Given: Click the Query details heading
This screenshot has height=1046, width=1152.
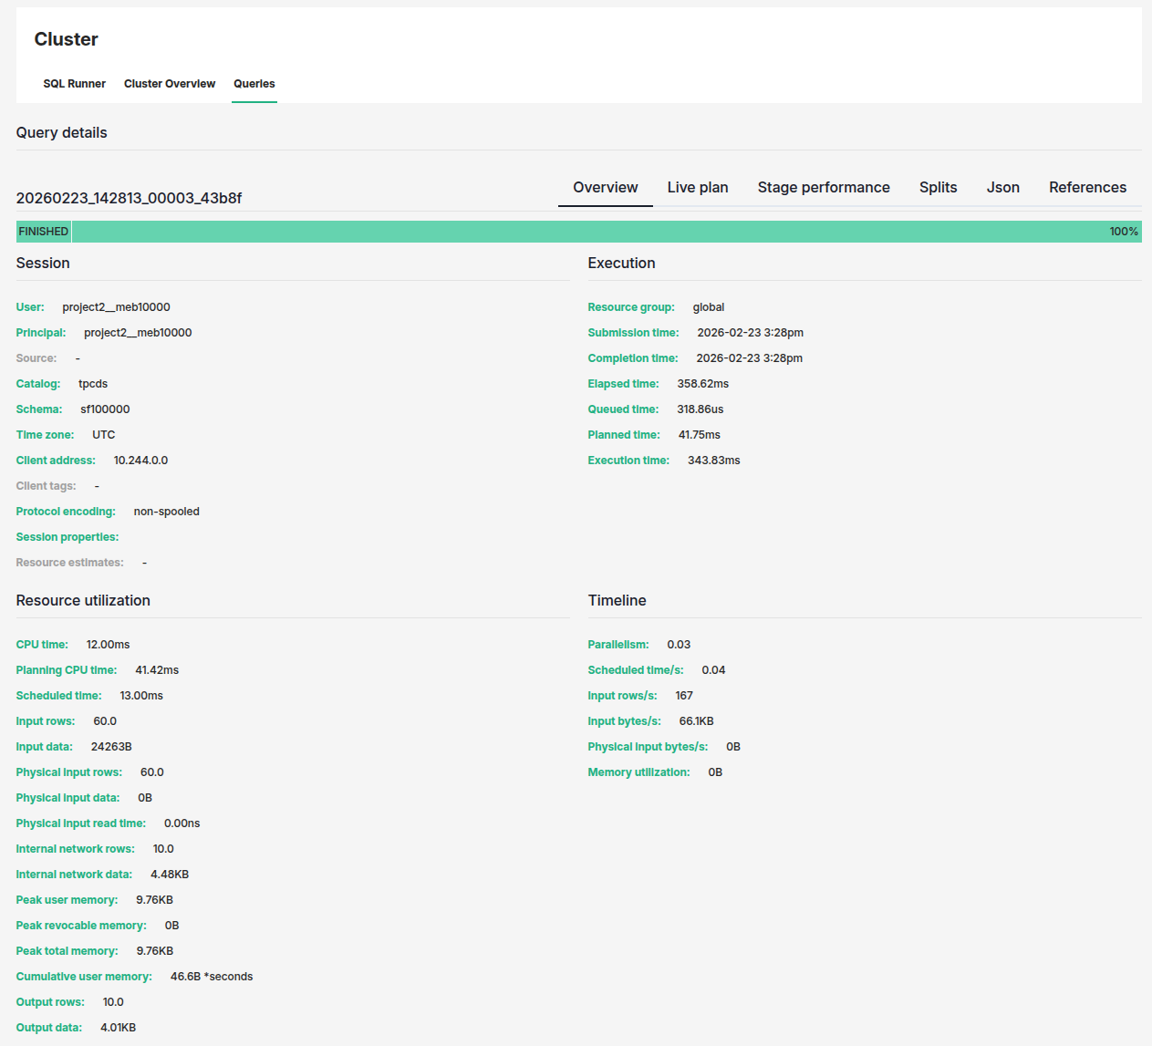Looking at the screenshot, I should pyautogui.click(x=61, y=132).
